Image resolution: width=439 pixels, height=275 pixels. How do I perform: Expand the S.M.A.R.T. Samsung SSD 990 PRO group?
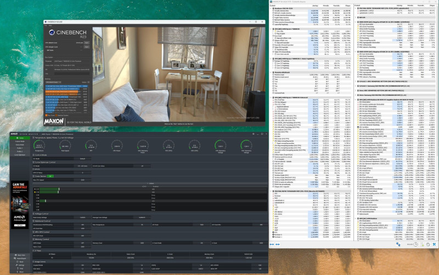(x=356, y=86)
